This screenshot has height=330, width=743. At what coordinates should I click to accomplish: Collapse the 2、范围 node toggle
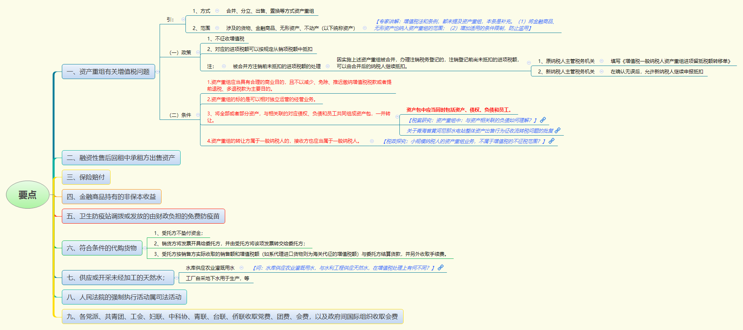[x=217, y=28]
